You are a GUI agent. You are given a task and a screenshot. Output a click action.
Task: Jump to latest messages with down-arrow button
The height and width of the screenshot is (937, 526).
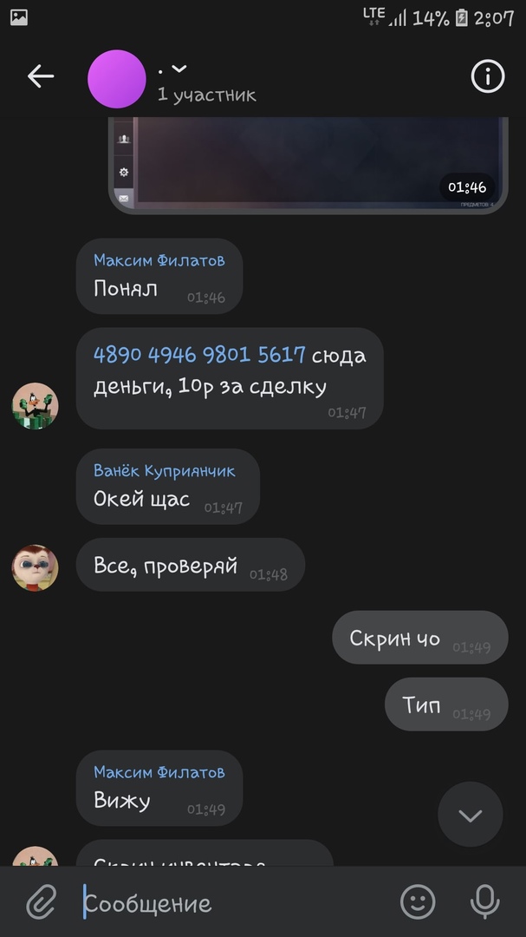(471, 815)
